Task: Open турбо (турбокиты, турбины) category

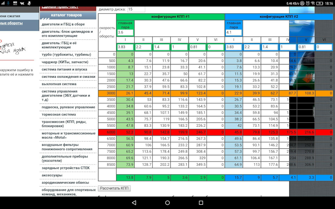Action: coord(66,55)
